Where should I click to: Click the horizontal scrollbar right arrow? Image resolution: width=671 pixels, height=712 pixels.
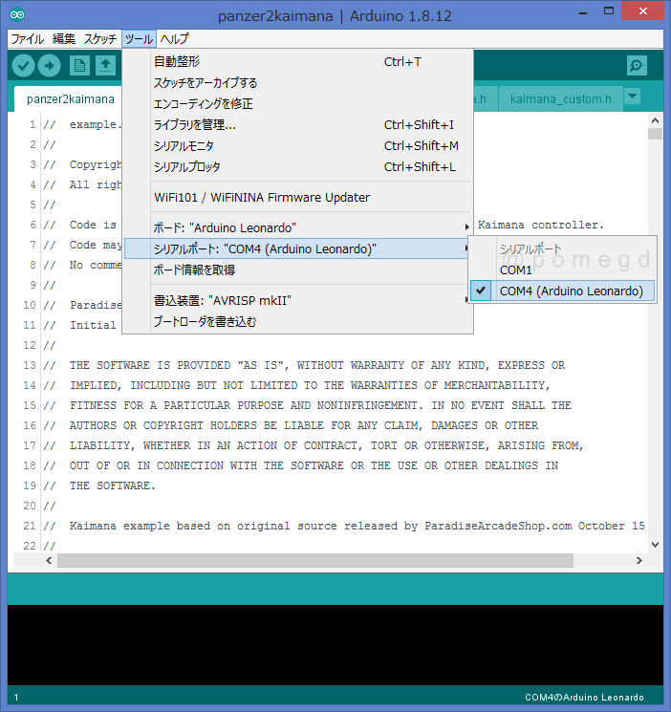click(x=639, y=560)
